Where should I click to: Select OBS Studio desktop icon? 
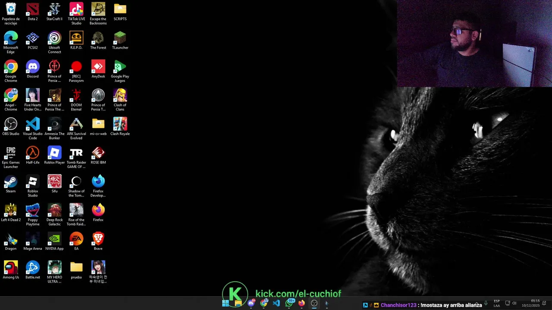[11, 127]
